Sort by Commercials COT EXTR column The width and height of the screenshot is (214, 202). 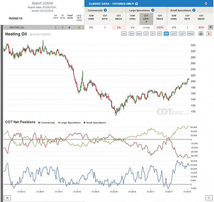(x=105, y=17)
